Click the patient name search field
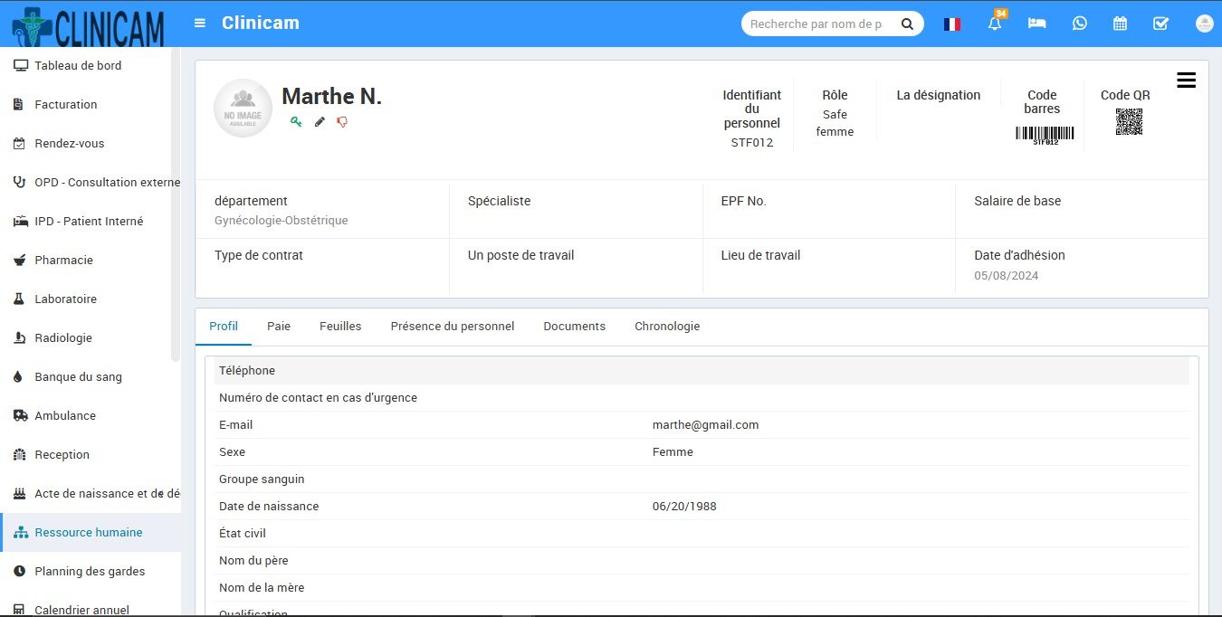The width and height of the screenshot is (1222, 617). coord(816,24)
